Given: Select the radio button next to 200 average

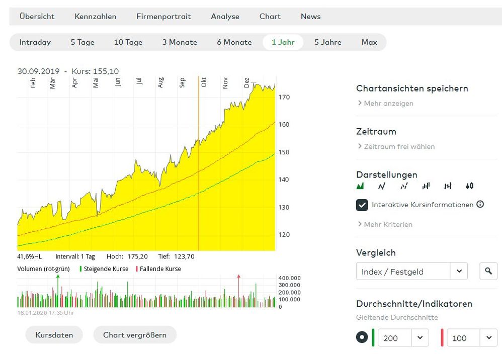Looking at the screenshot, I should point(362,337).
